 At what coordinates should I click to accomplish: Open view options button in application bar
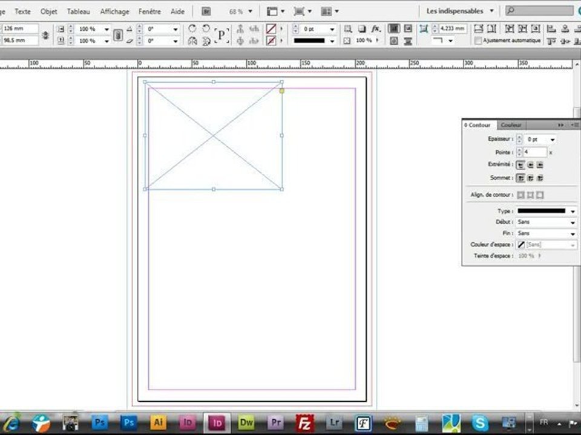tap(276, 11)
